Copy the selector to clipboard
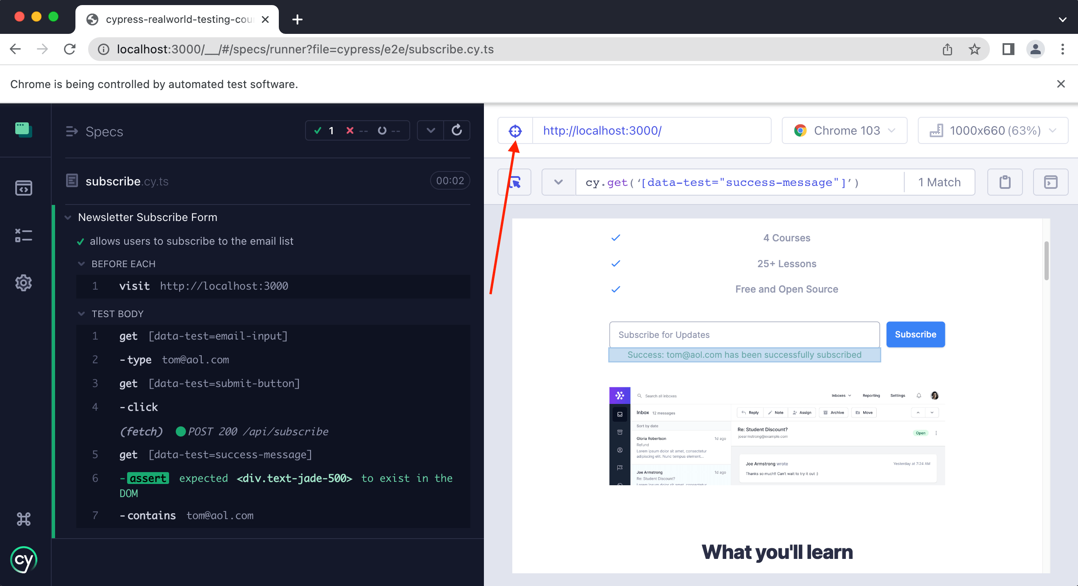Image resolution: width=1078 pixels, height=586 pixels. click(1005, 182)
